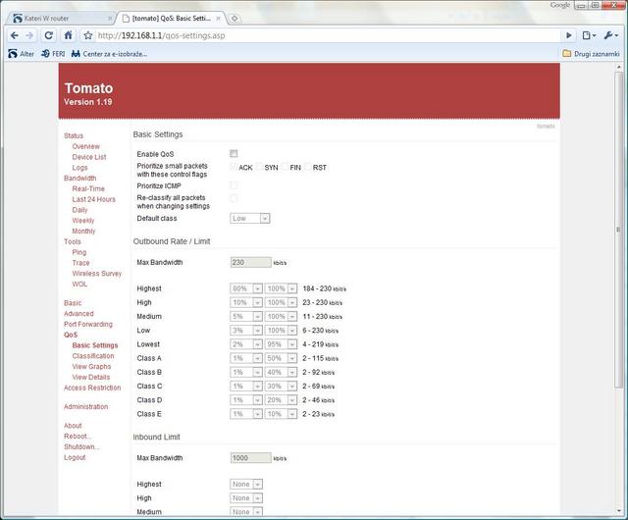Toggle the SYN flag checkbox

(x=259, y=167)
